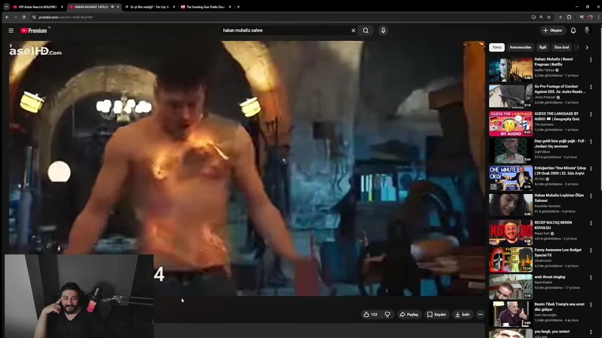Open the YouTube hamburger guide menu
602x338 pixels.
(x=11, y=31)
